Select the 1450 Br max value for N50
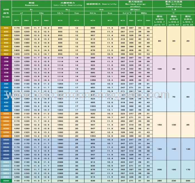This screenshot has height=183, width=195. [x=27, y=50]
